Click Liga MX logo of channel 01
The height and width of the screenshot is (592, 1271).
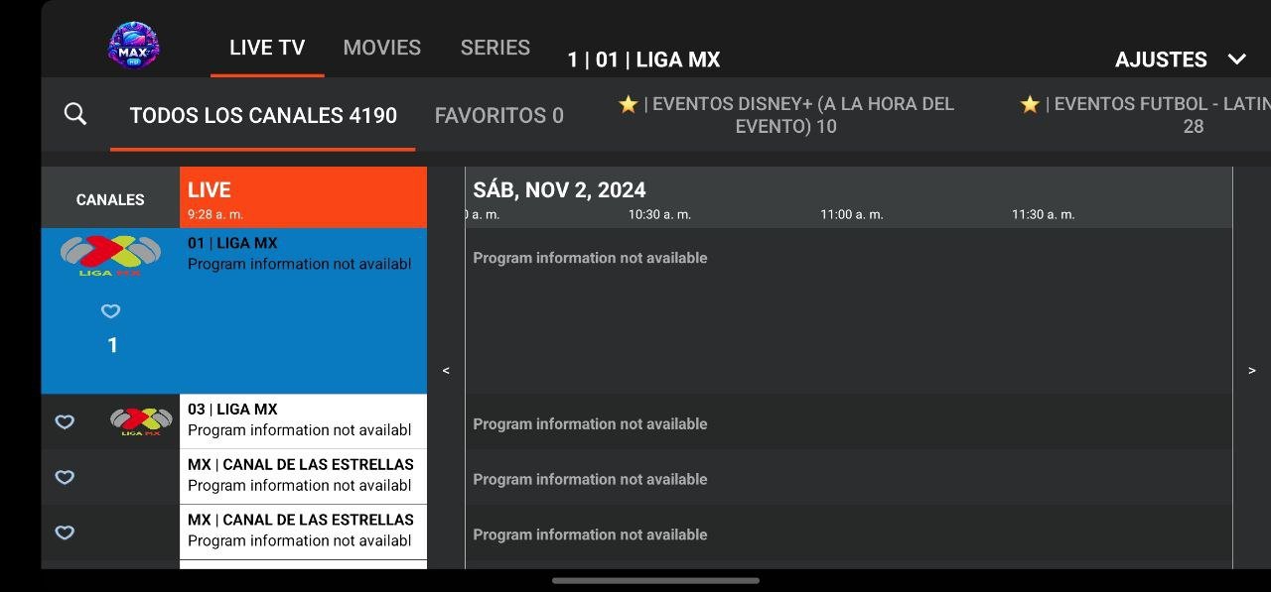click(110, 256)
